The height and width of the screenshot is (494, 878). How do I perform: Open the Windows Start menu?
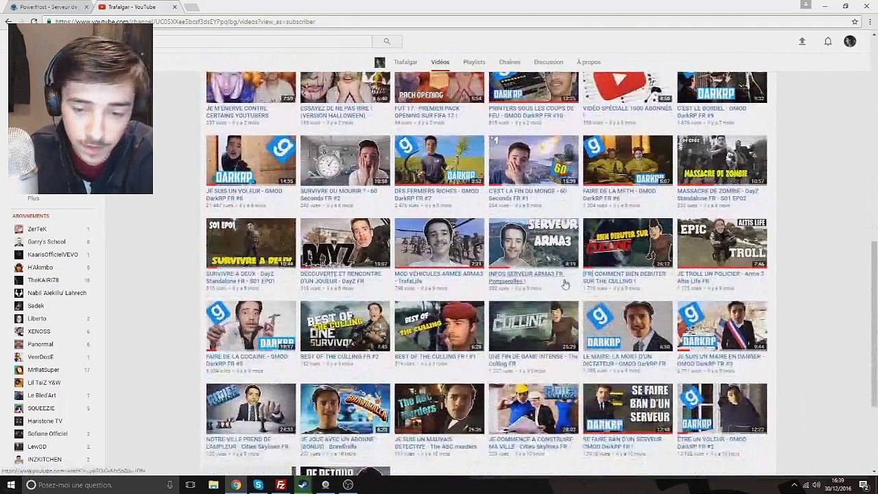[10, 485]
